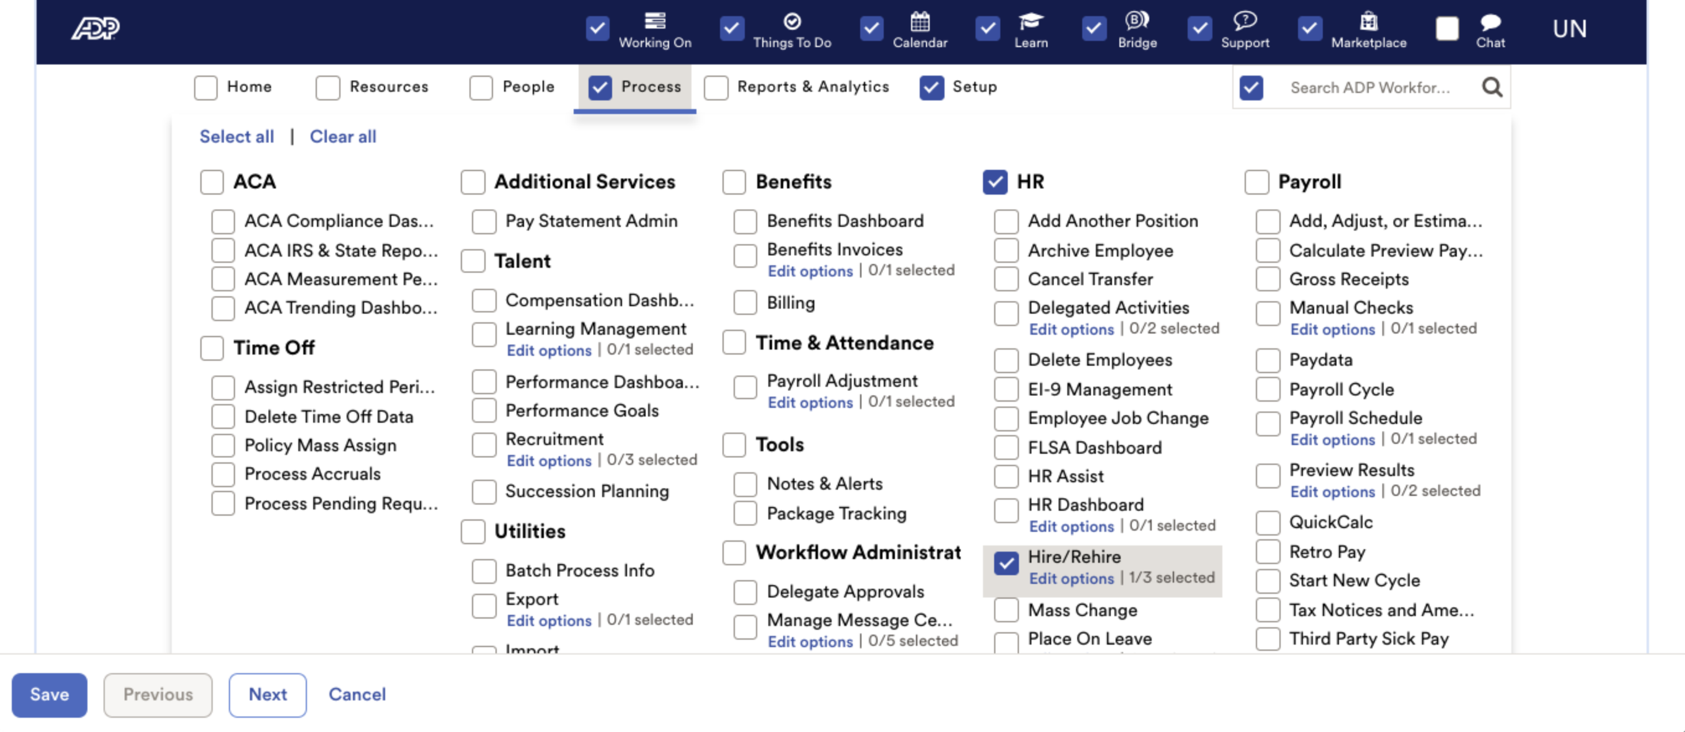Open Edit options under Recruitment

[548, 461]
